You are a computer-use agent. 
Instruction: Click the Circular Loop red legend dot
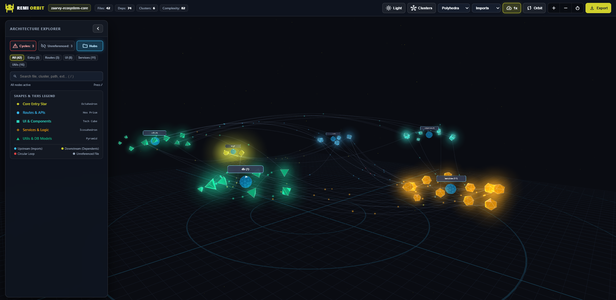(x=15, y=154)
